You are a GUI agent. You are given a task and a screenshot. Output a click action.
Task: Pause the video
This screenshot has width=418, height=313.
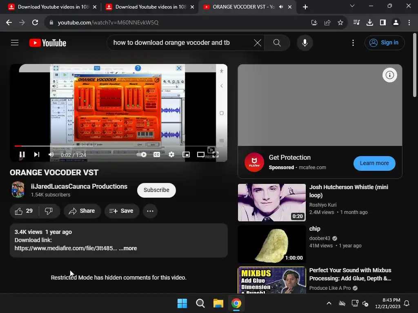tap(22, 154)
